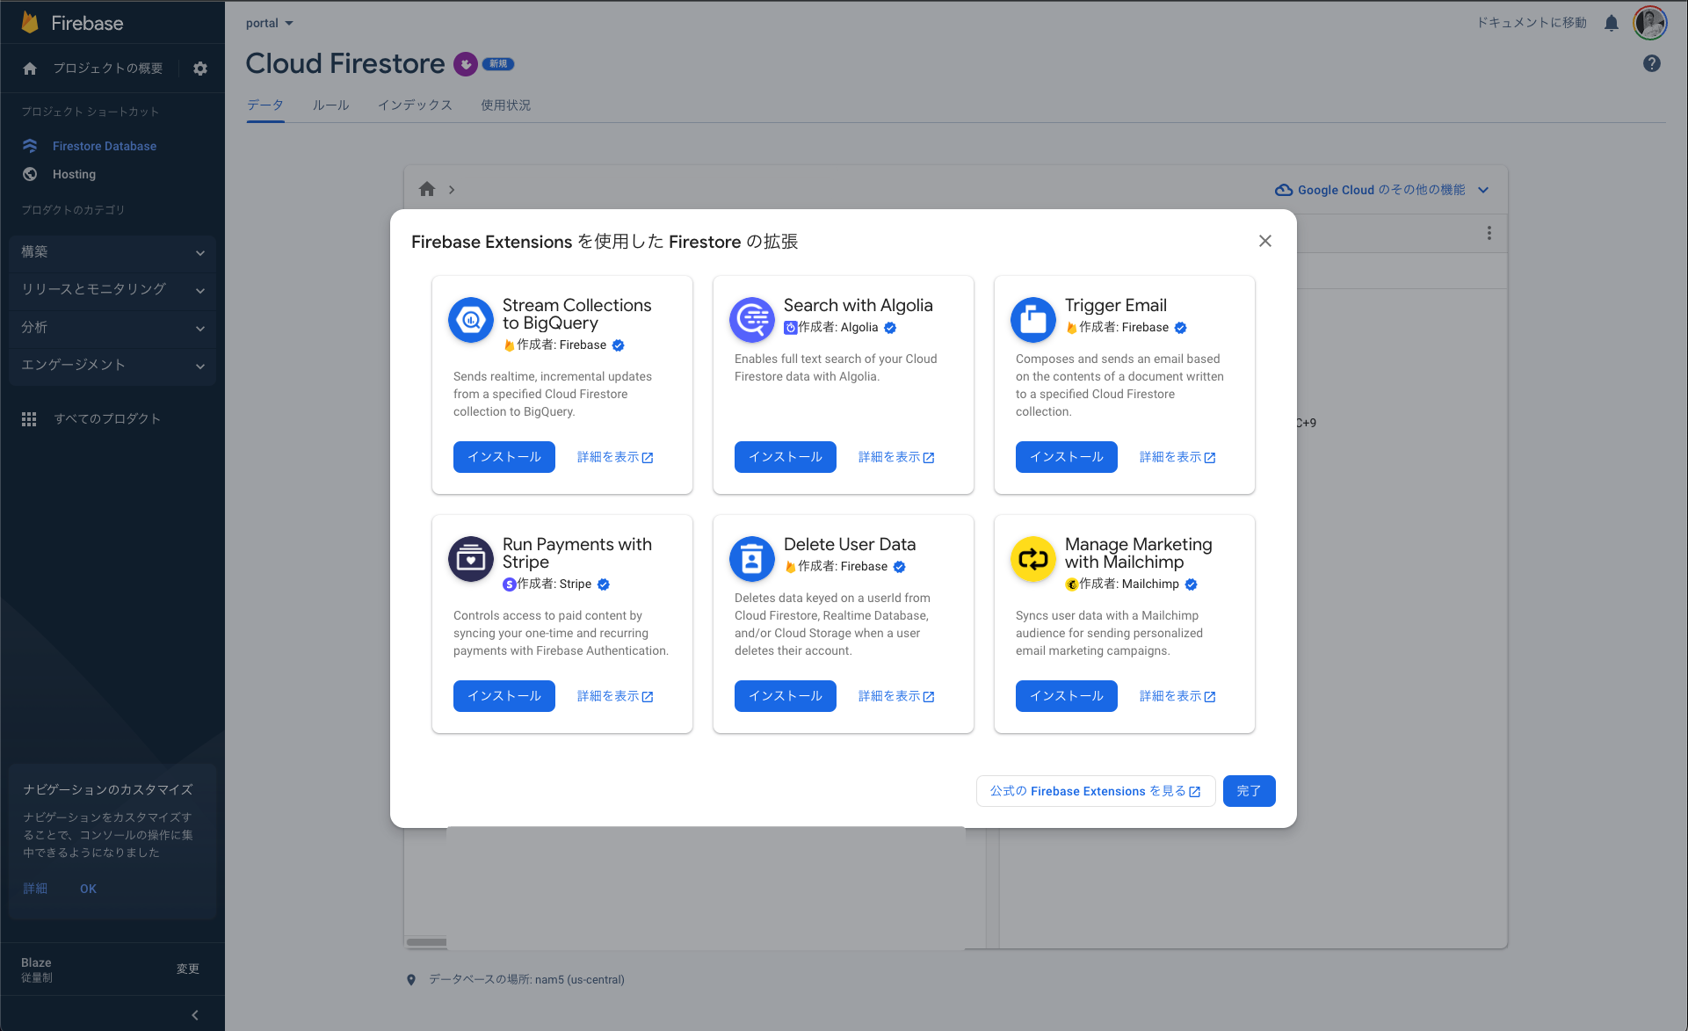Screen dimensions: 1688x1031
Task: Click the Trigger Email extension icon
Action: [x=1033, y=320]
